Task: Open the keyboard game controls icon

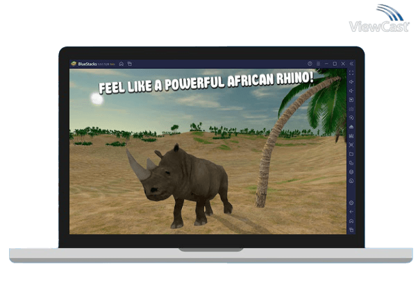Action: coord(351,109)
